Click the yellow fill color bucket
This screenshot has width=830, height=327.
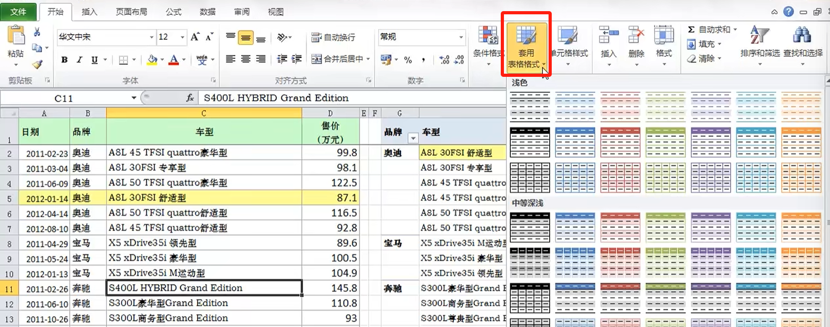pyautogui.click(x=152, y=60)
